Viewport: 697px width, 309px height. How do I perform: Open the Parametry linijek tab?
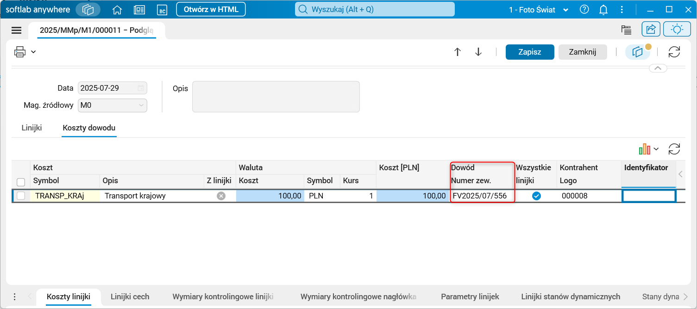point(470,297)
